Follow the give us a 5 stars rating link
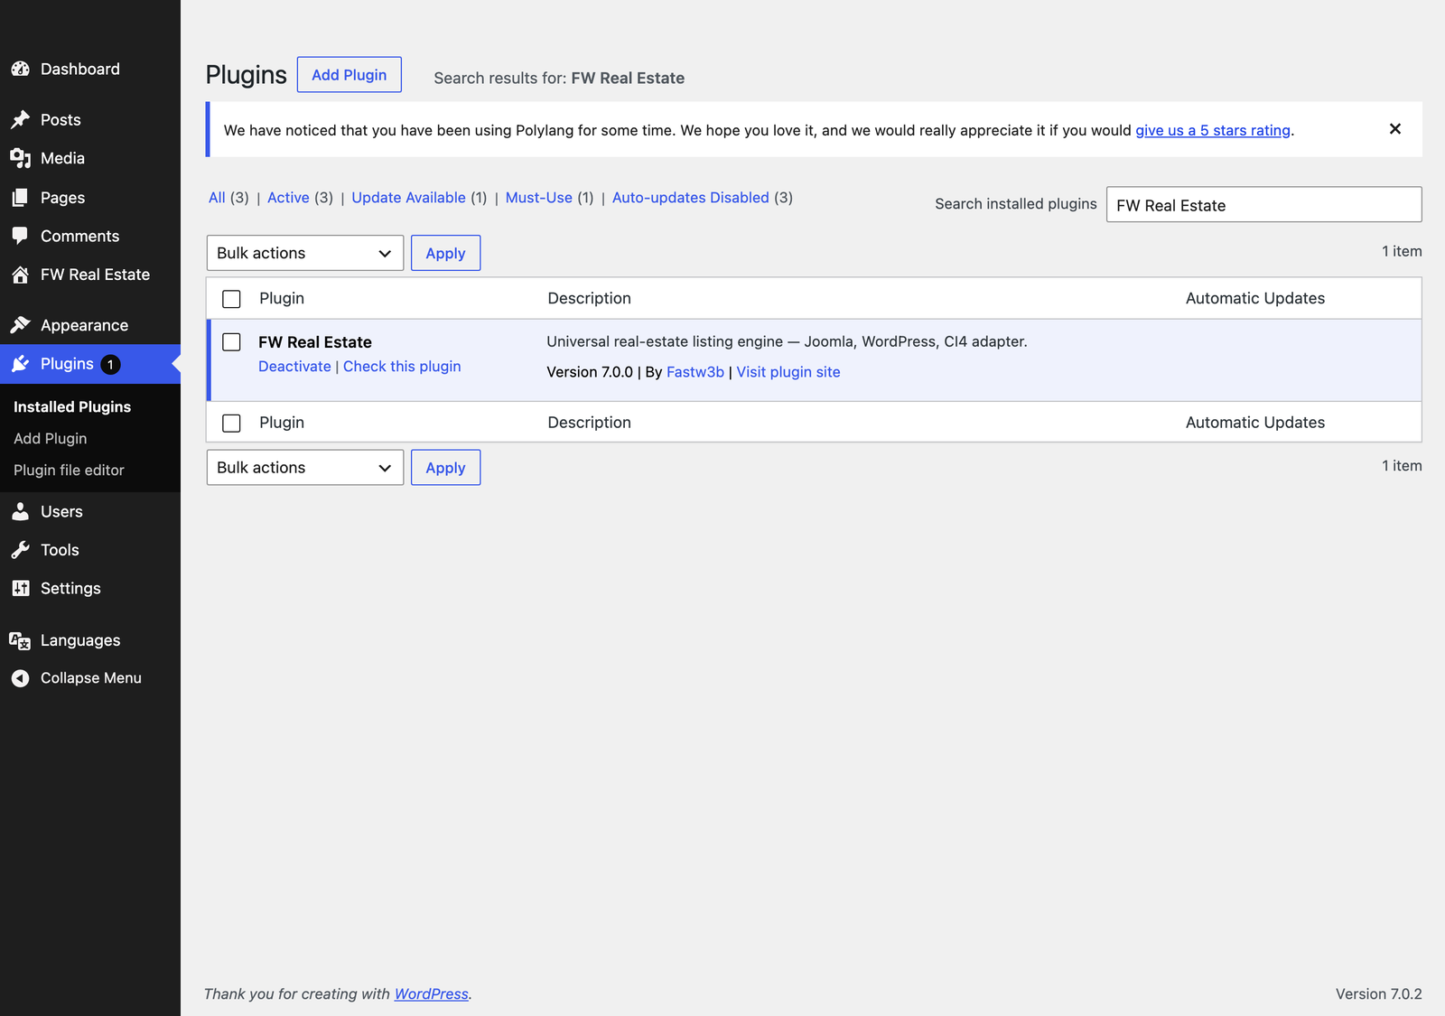The height and width of the screenshot is (1016, 1445). coord(1213,130)
